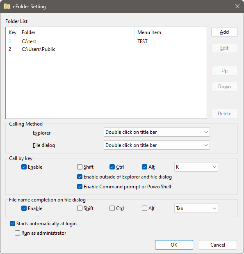The height and width of the screenshot is (254, 244).
Task: Open the K hotkey dropdown
Action: [196, 167]
